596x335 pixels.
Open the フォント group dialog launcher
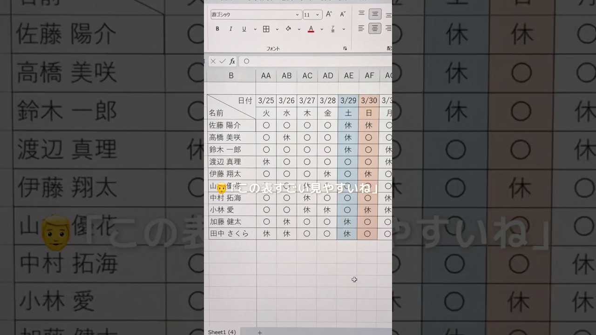(x=345, y=48)
